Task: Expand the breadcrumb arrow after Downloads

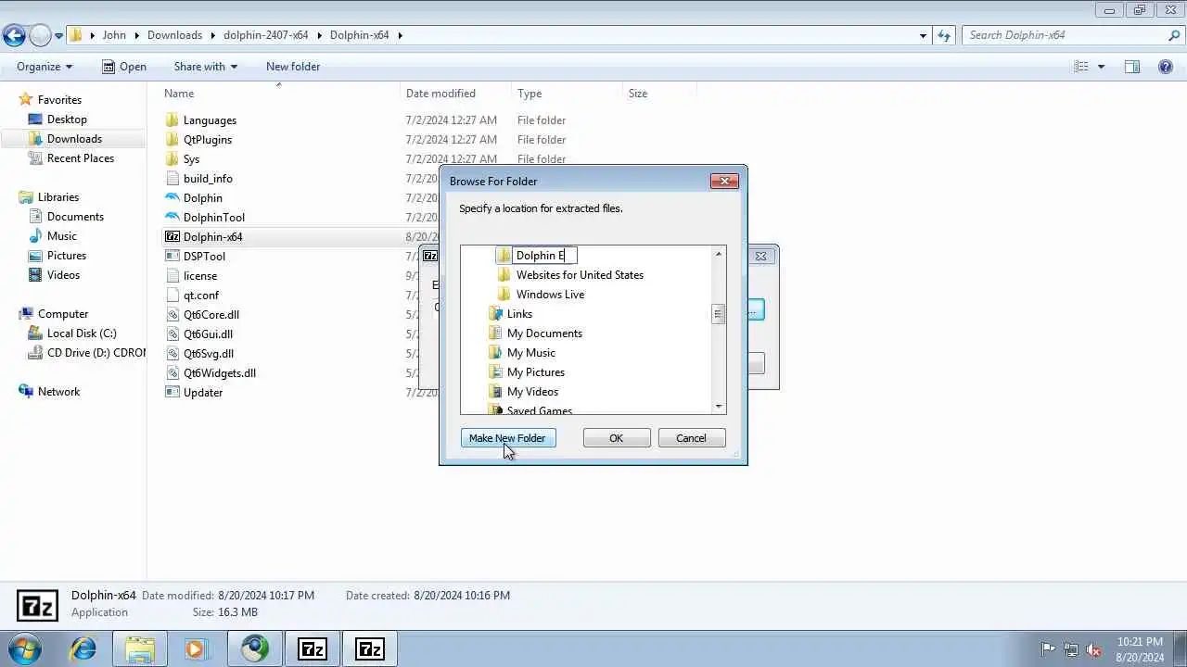Action: 212,35
